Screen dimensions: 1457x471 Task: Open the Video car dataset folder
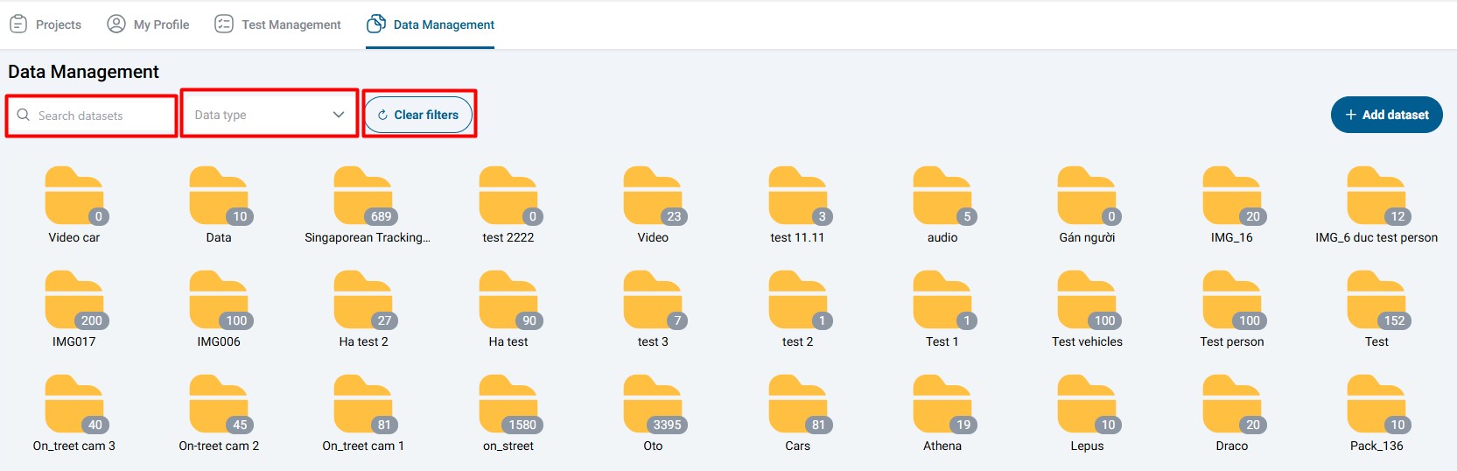(x=74, y=197)
